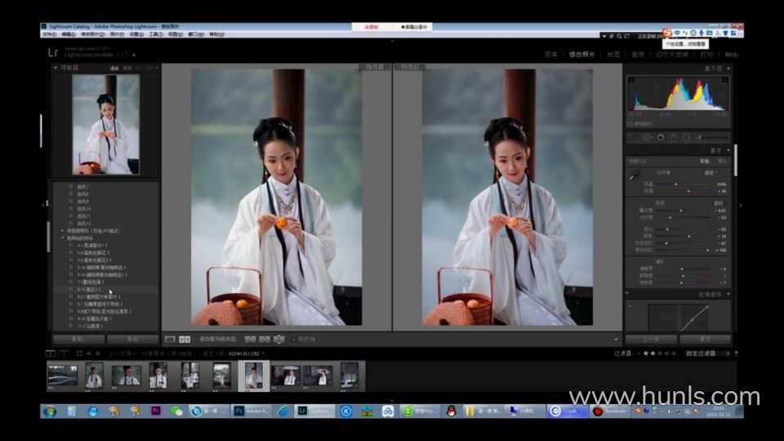
Task: Toggle the 软打样 soft proofing checkbox
Action: click(293, 340)
